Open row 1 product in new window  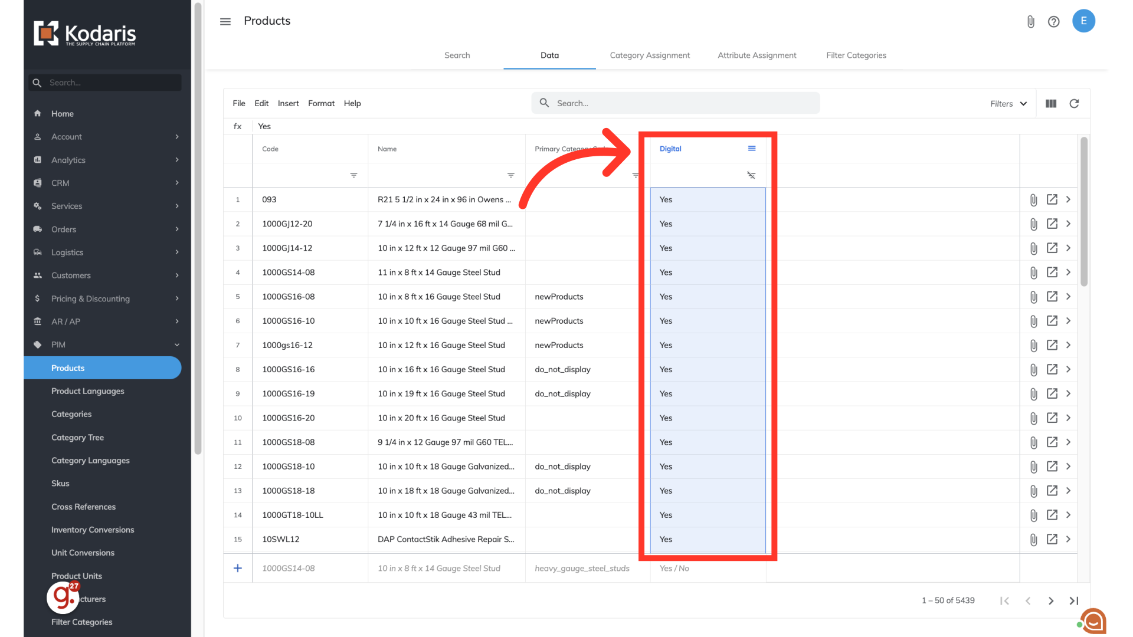[x=1052, y=199]
